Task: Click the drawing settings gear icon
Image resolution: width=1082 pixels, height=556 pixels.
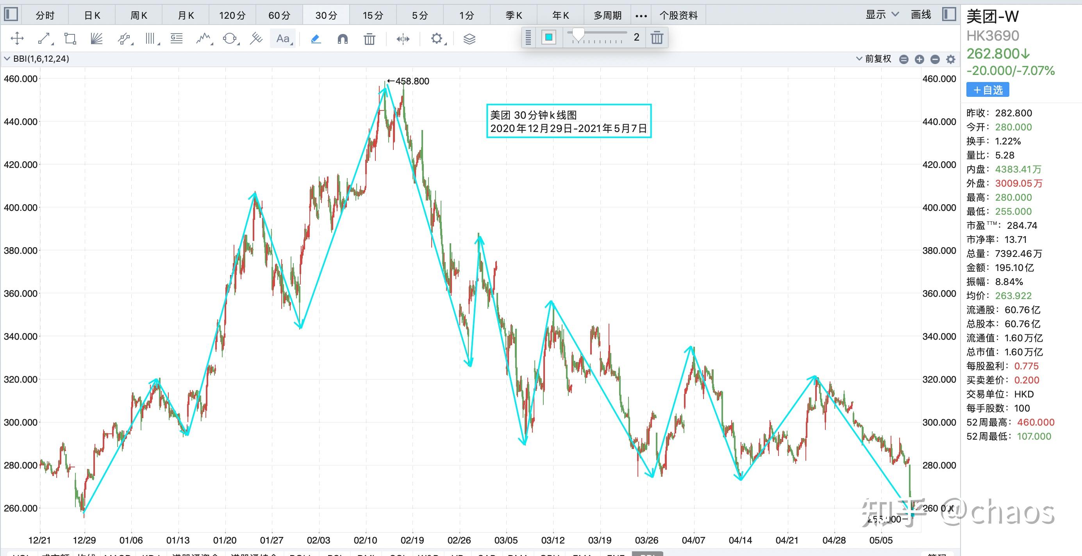Action: (x=437, y=38)
